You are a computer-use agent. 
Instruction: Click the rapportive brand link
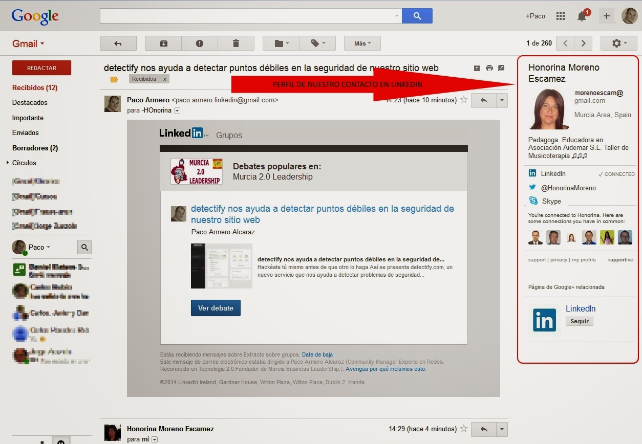[x=620, y=260]
